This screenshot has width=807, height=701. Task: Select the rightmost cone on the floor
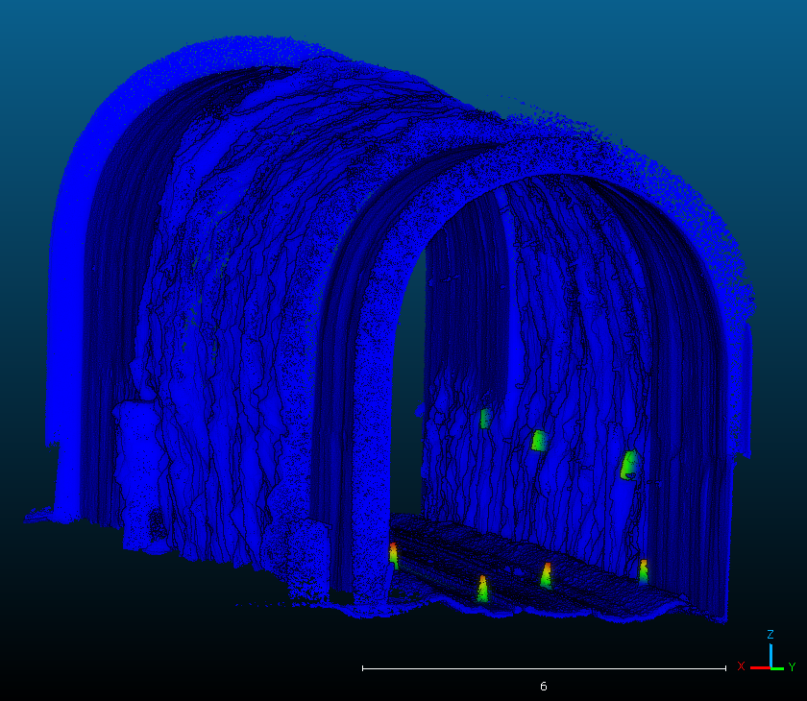(x=643, y=572)
